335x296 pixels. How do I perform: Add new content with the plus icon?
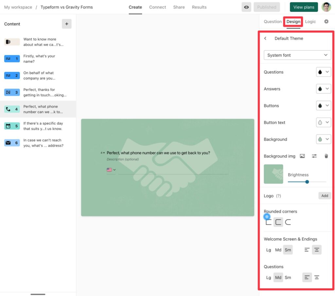pyautogui.click(x=66, y=24)
